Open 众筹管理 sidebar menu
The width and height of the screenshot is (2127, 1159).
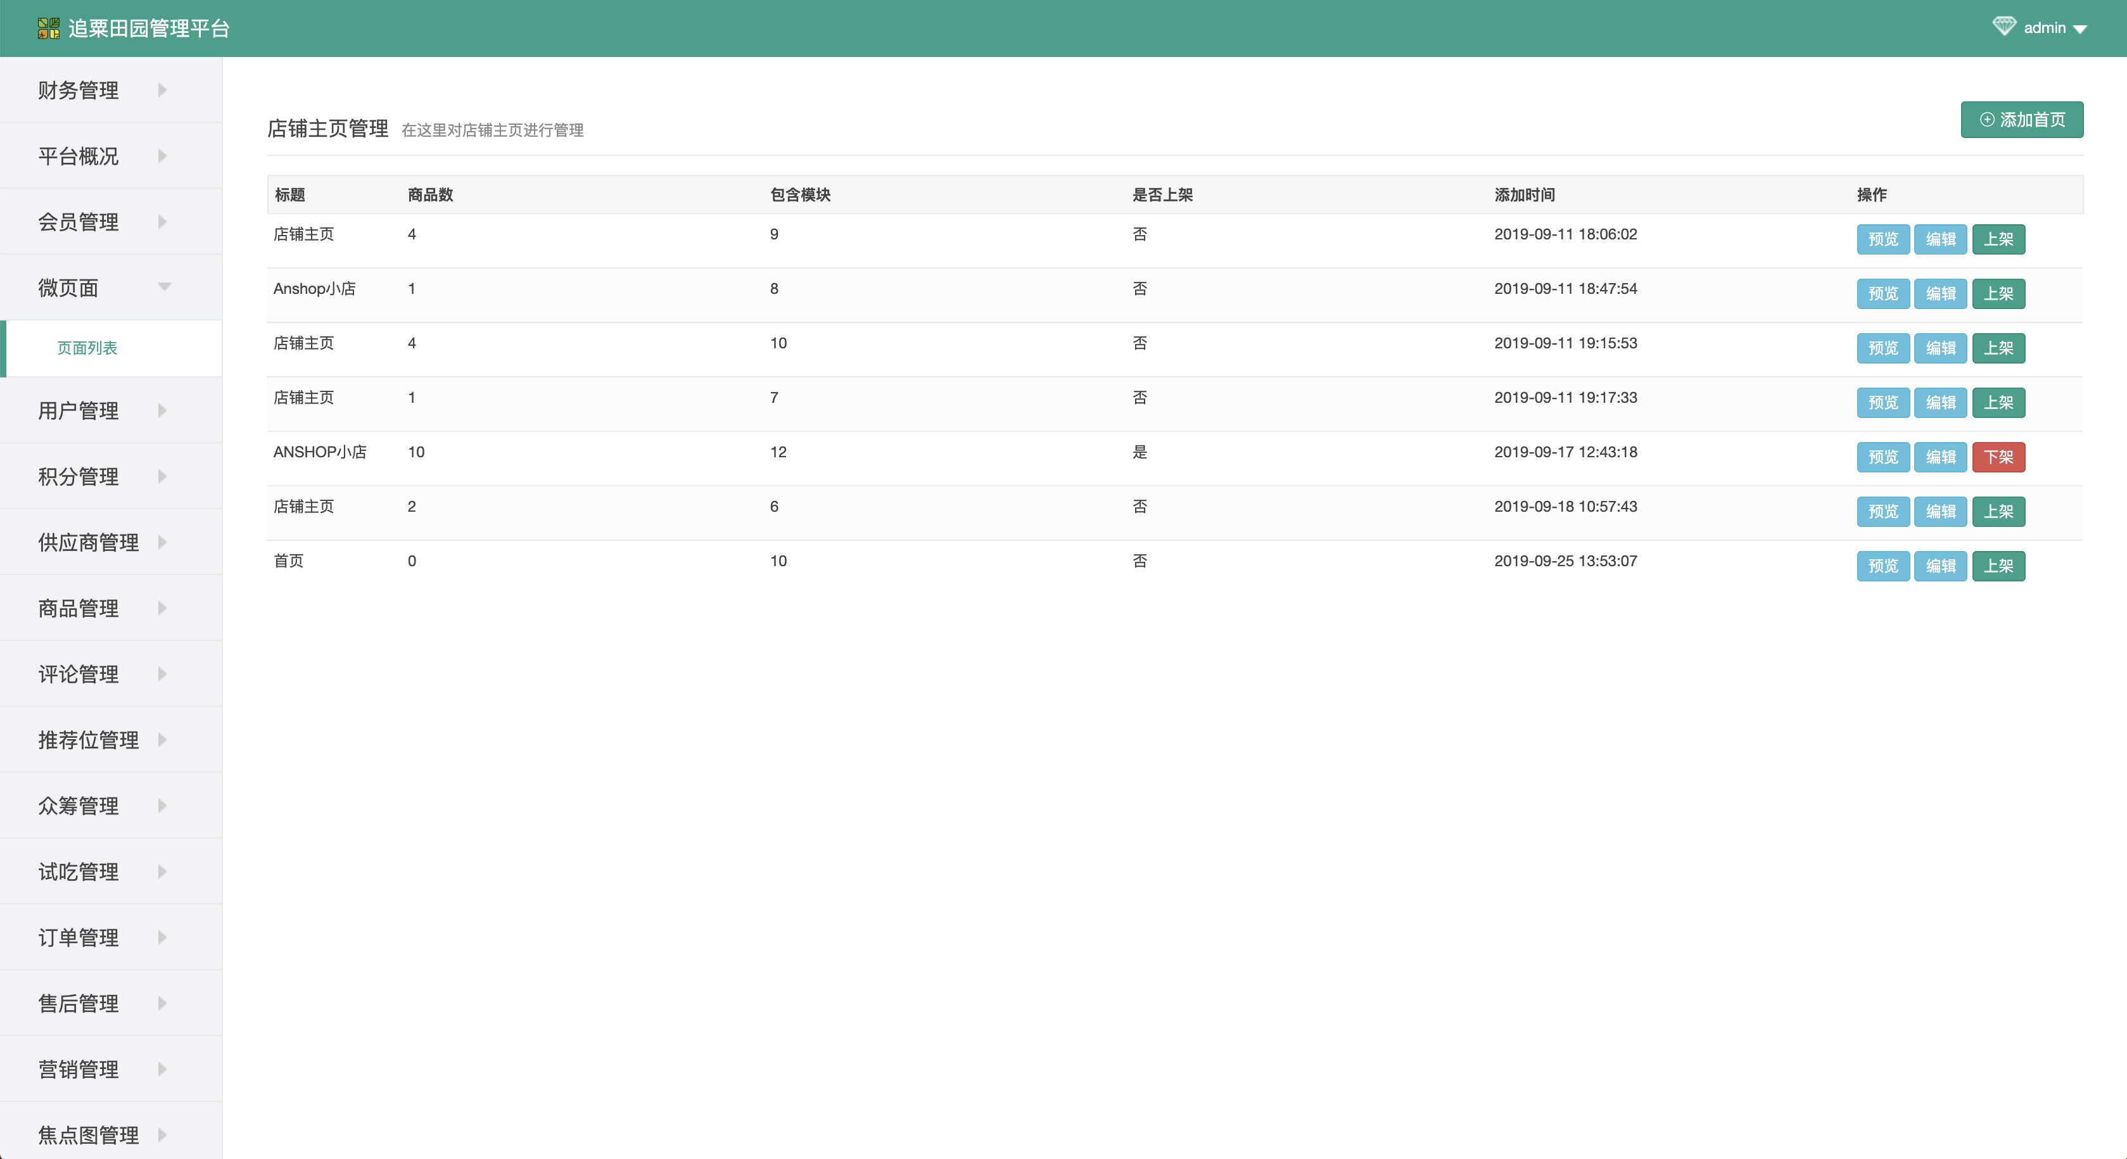click(x=111, y=806)
